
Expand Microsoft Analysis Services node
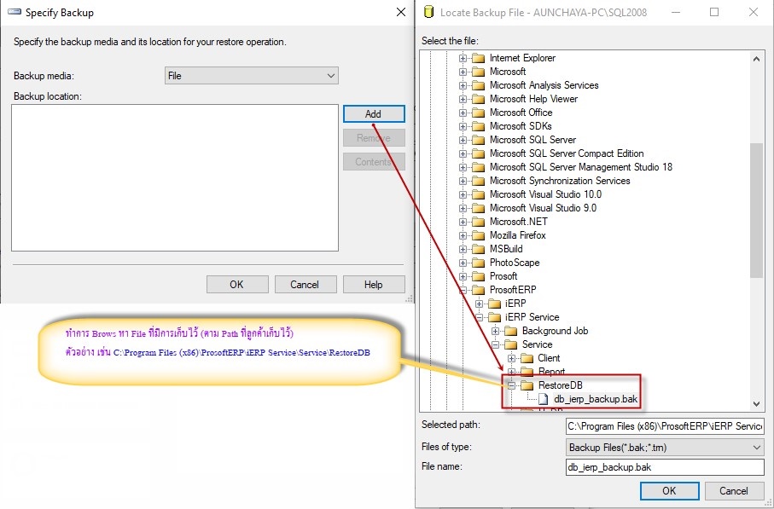click(x=463, y=85)
